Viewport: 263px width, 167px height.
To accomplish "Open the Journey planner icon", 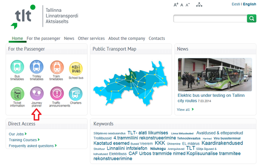I will pyautogui.click(x=37, y=93).
